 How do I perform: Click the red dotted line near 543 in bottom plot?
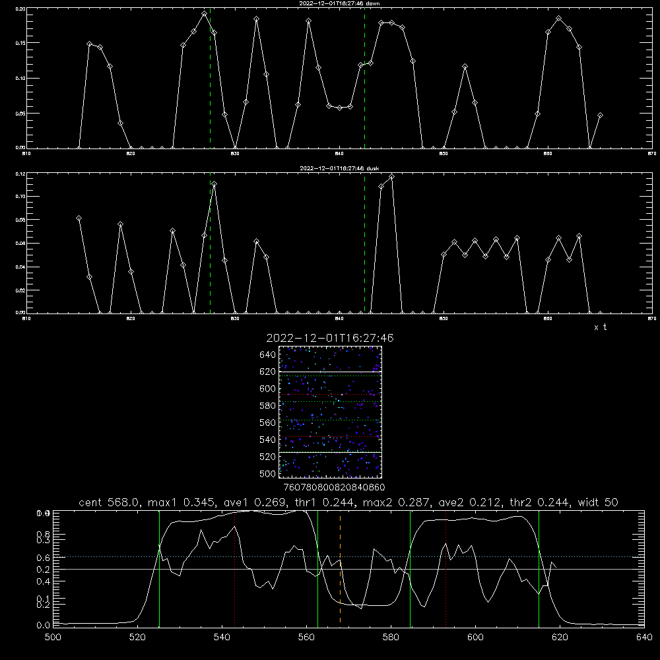(x=234, y=568)
